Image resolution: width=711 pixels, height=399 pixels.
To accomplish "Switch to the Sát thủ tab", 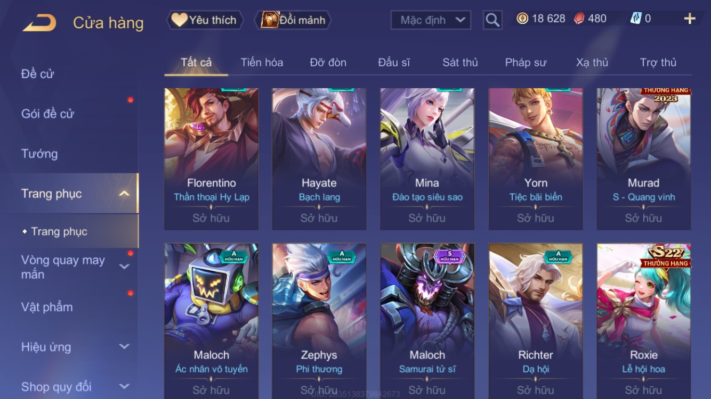I will click(460, 62).
